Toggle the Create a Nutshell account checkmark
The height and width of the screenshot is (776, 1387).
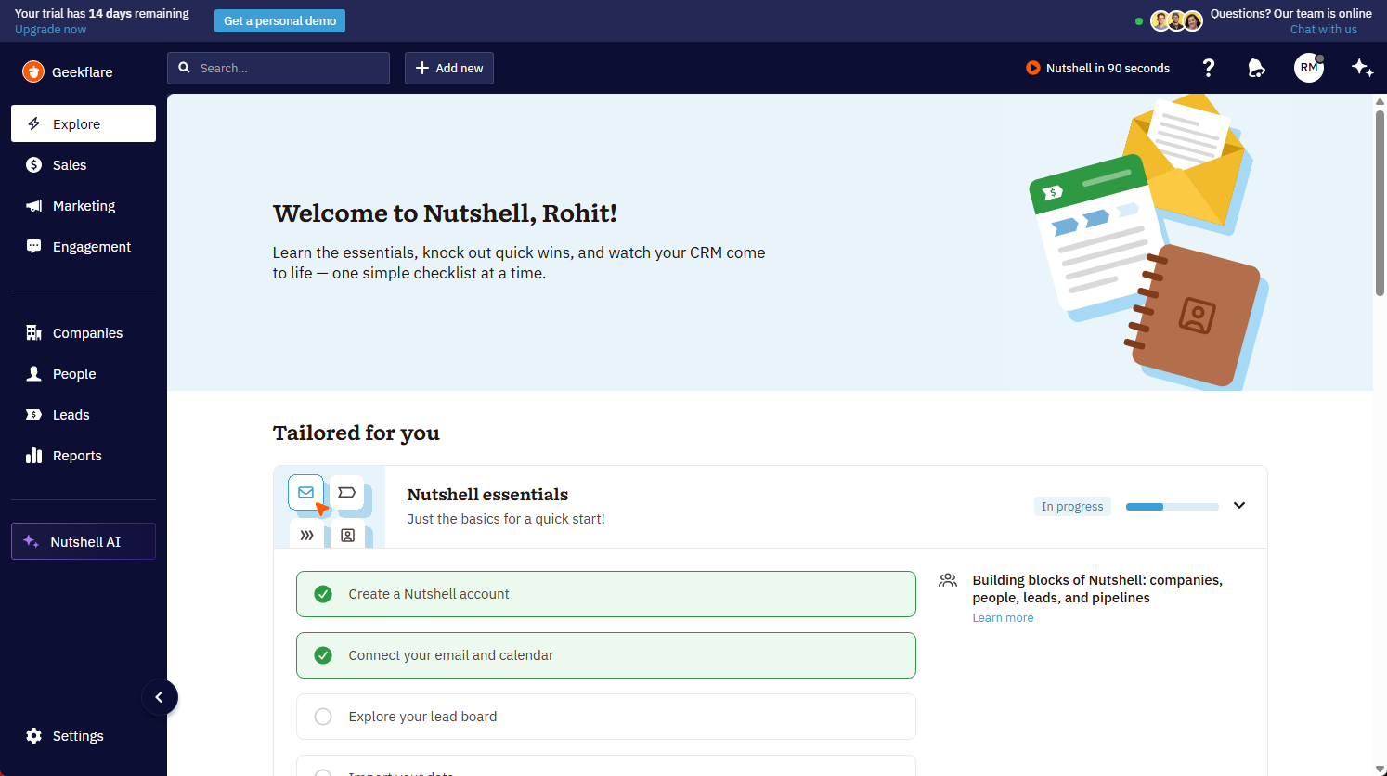323,594
